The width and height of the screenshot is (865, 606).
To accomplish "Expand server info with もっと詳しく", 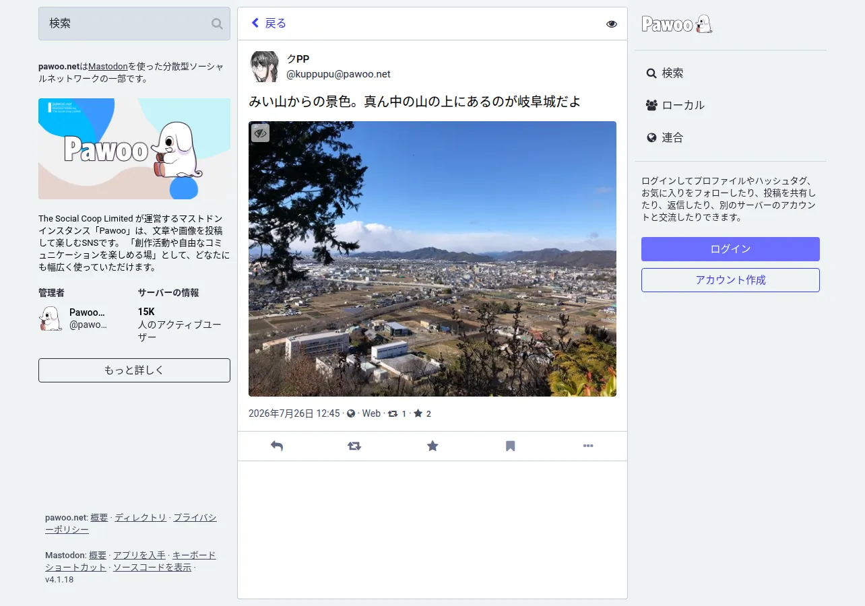I will click(134, 370).
